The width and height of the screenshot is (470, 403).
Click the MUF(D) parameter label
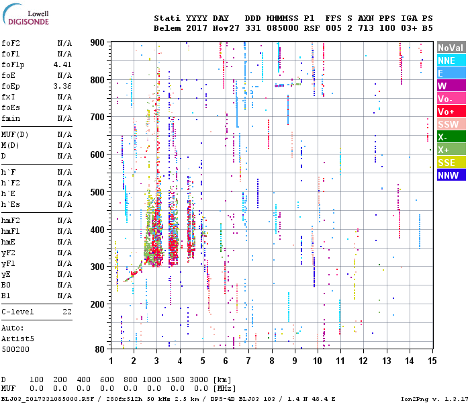(x=15, y=134)
